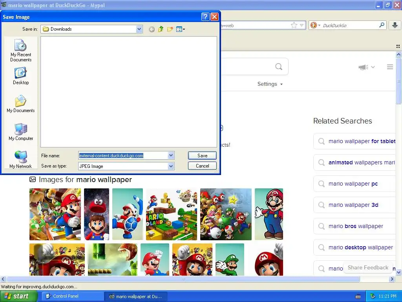Open the Super Mario 3D Land thumbnail
The width and height of the screenshot is (402, 302).
(172, 214)
